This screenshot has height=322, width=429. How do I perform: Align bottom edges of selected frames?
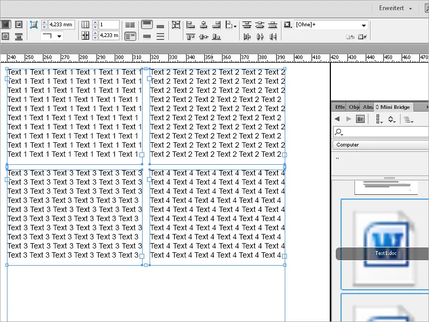click(x=217, y=36)
